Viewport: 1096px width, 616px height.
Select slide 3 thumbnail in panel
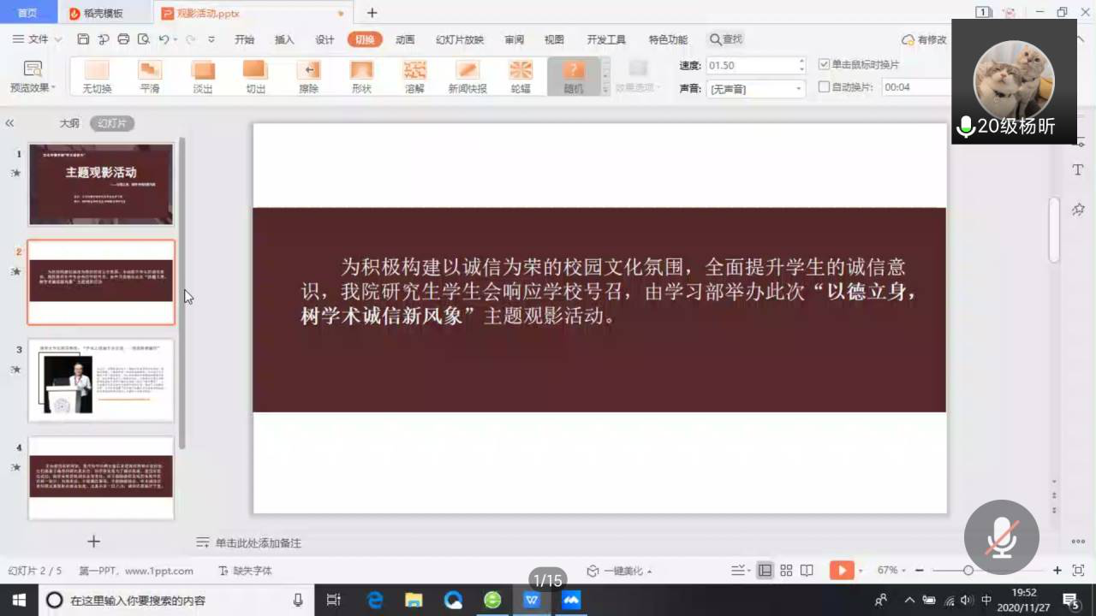(x=101, y=381)
